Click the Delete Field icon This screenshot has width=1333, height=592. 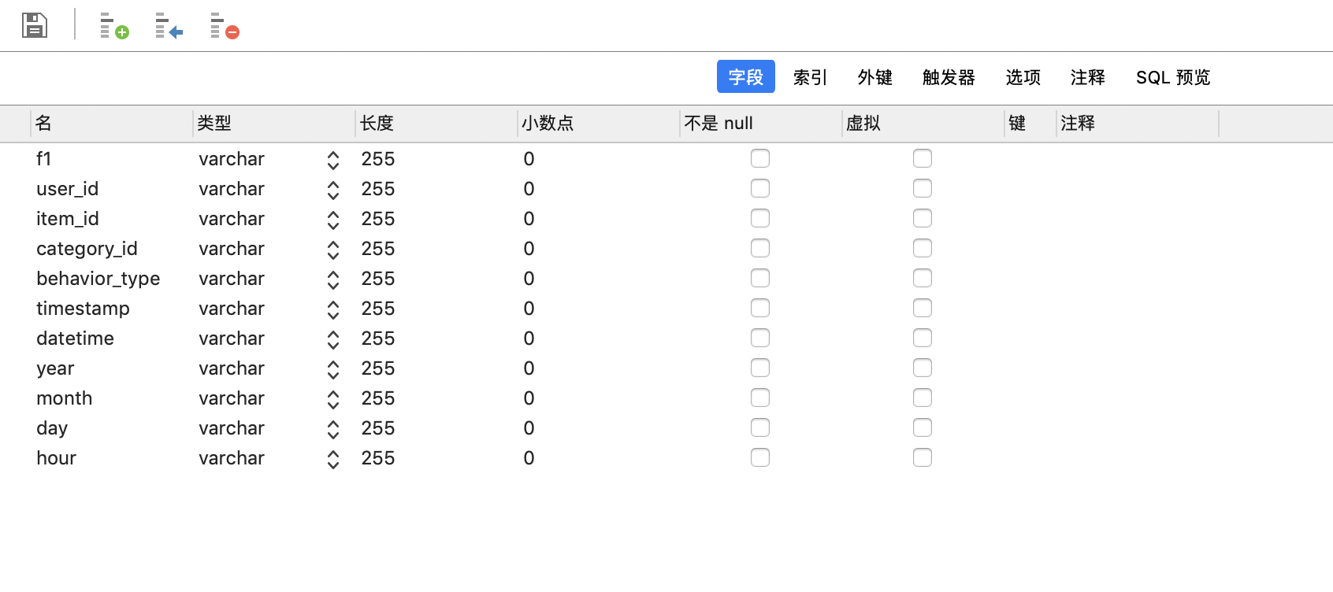(225, 26)
